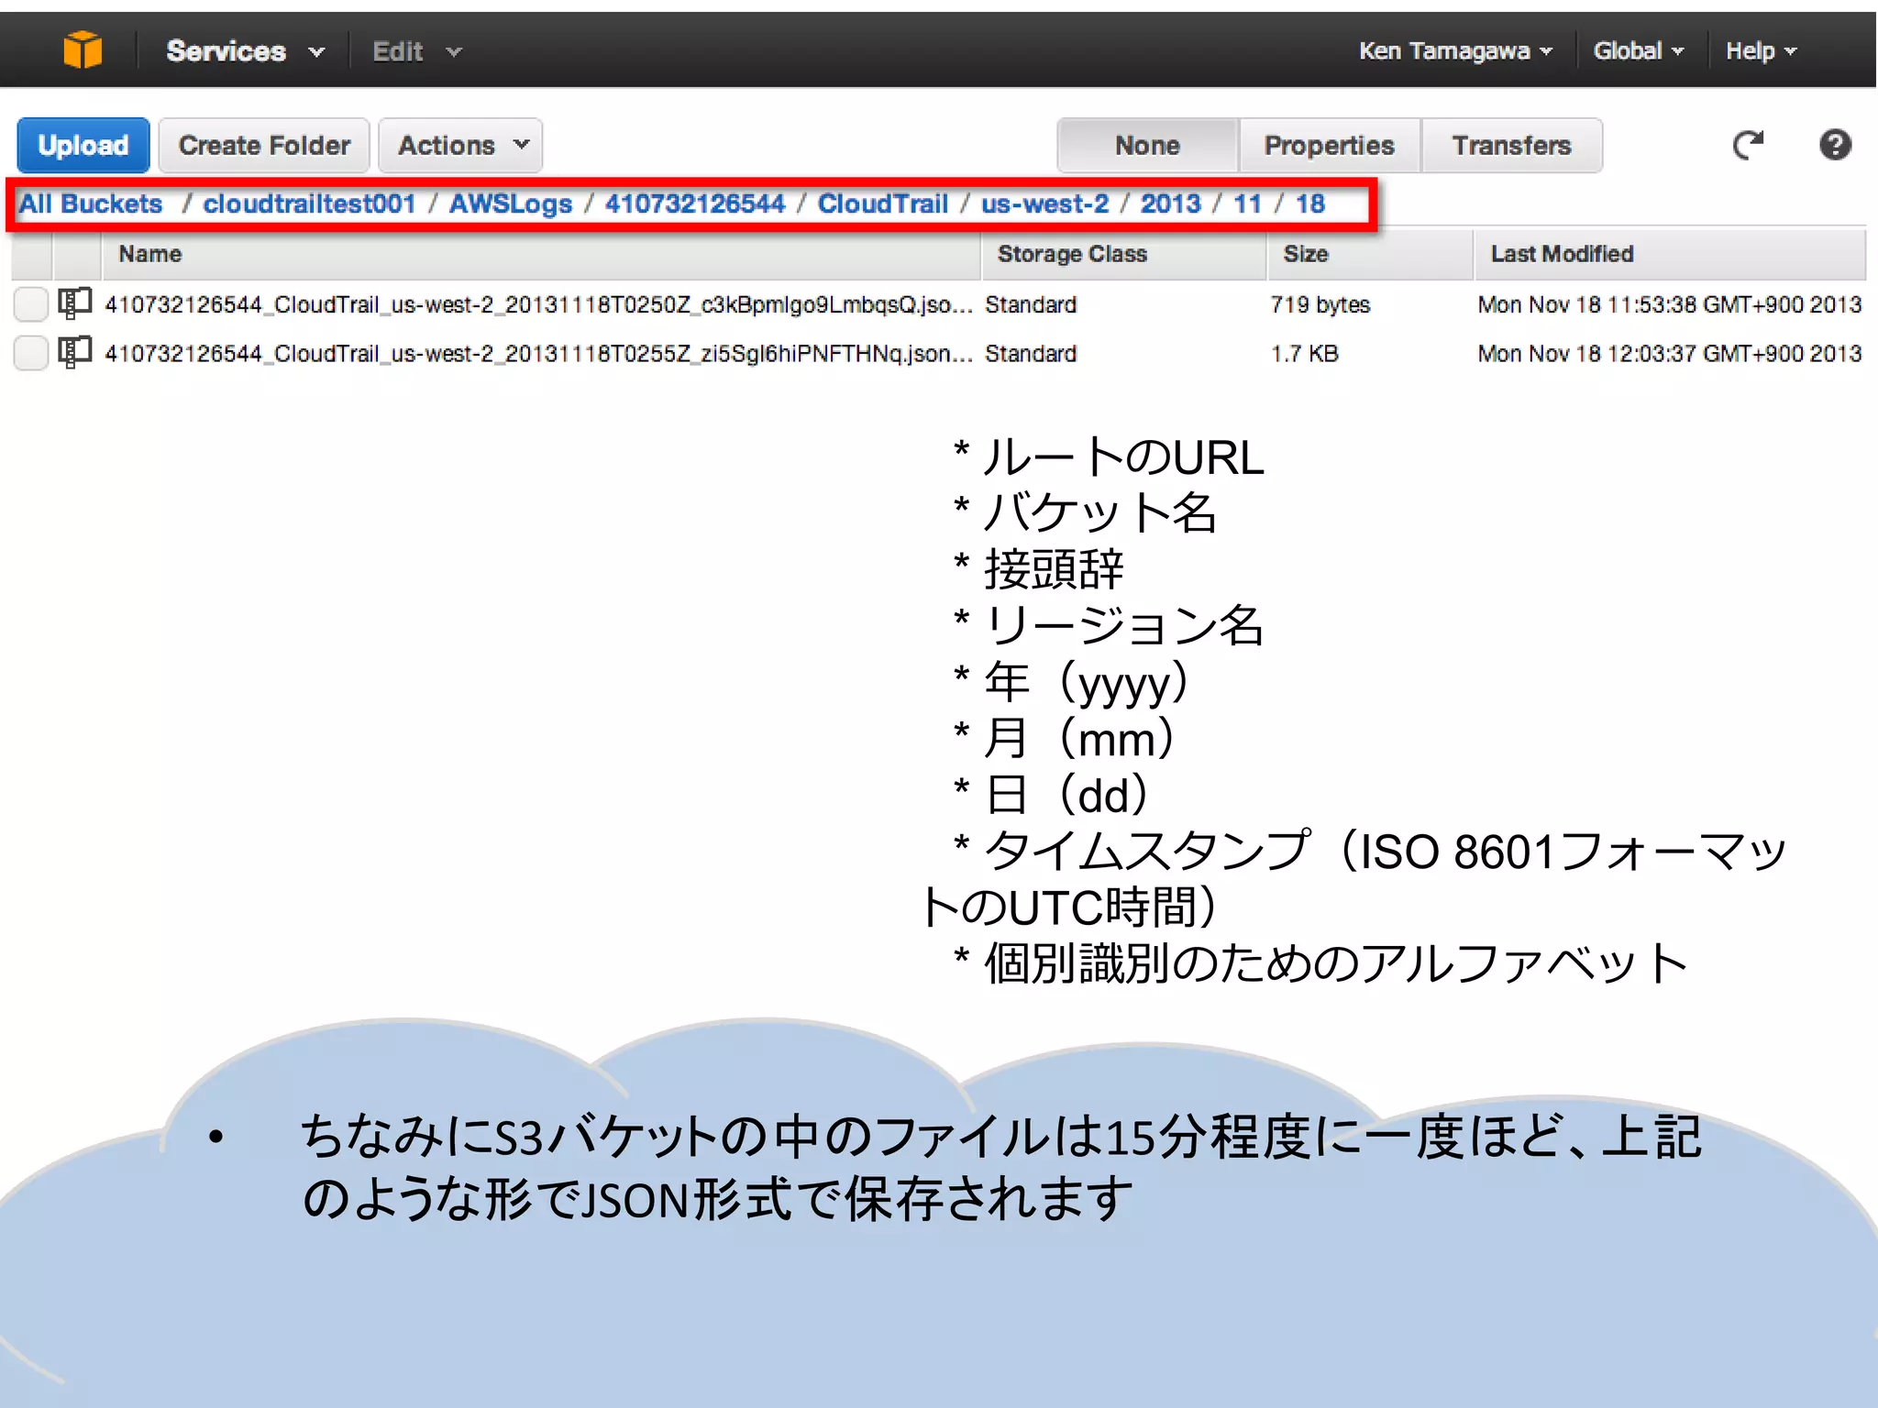Viewport: 1878px width, 1408px height.
Task: Sort by the Name column header
Action: tap(541, 254)
